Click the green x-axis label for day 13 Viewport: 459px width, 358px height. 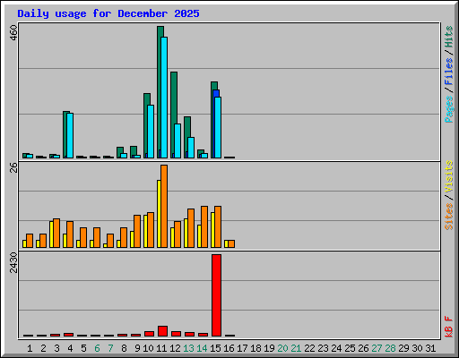pos(188,348)
